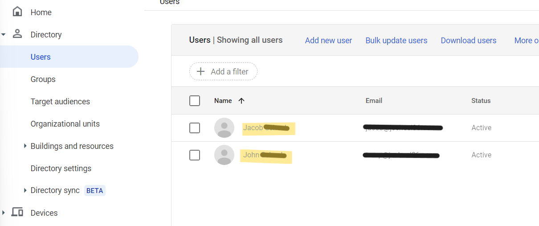Click the Add new user link

[328, 41]
